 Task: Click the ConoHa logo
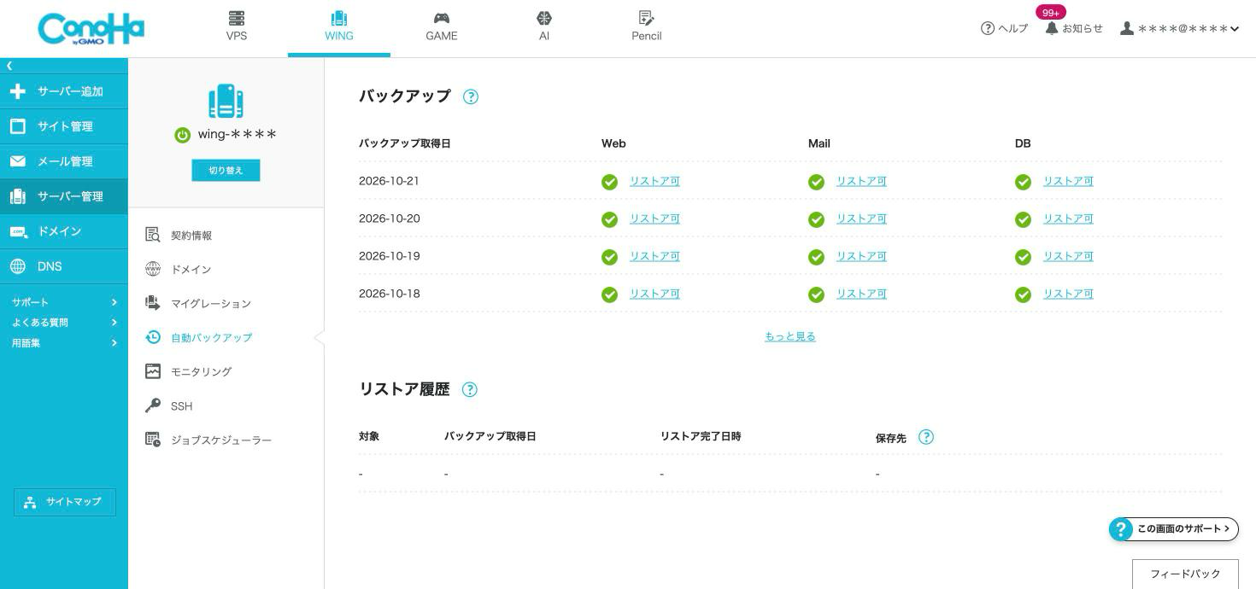[x=91, y=28]
